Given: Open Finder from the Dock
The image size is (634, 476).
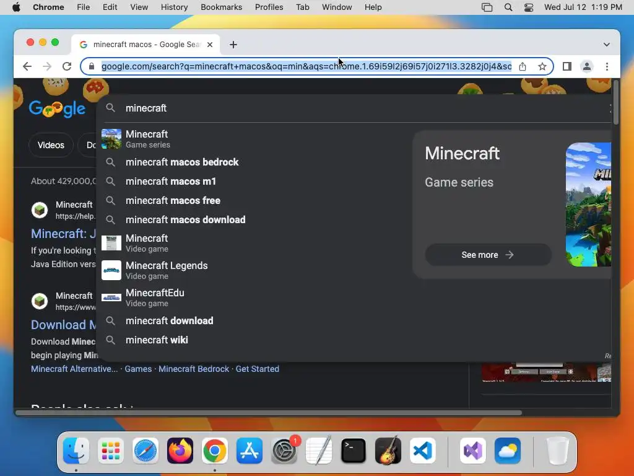Looking at the screenshot, I should 76,451.
